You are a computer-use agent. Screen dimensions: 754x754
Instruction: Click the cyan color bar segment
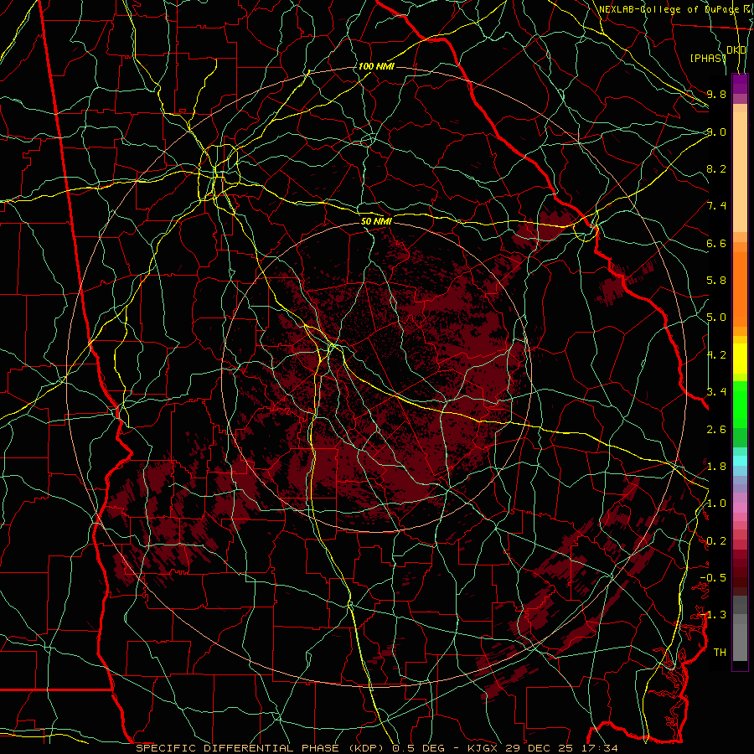tap(740, 461)
